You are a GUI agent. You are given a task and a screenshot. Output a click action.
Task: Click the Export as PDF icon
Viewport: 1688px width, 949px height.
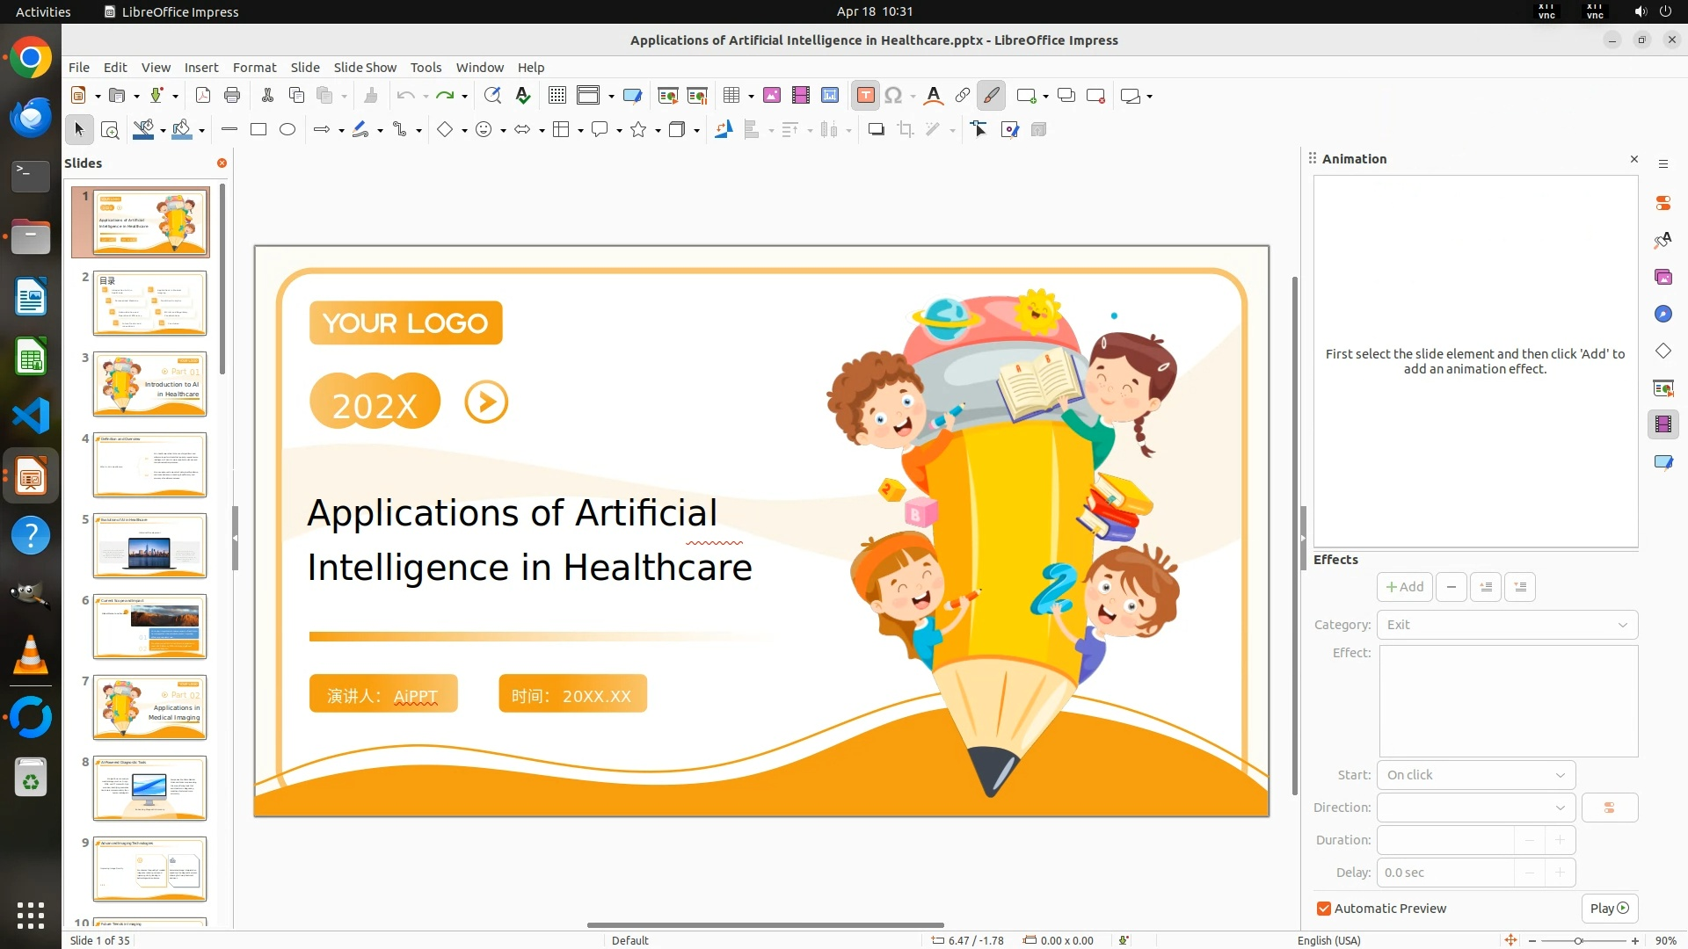203,96
